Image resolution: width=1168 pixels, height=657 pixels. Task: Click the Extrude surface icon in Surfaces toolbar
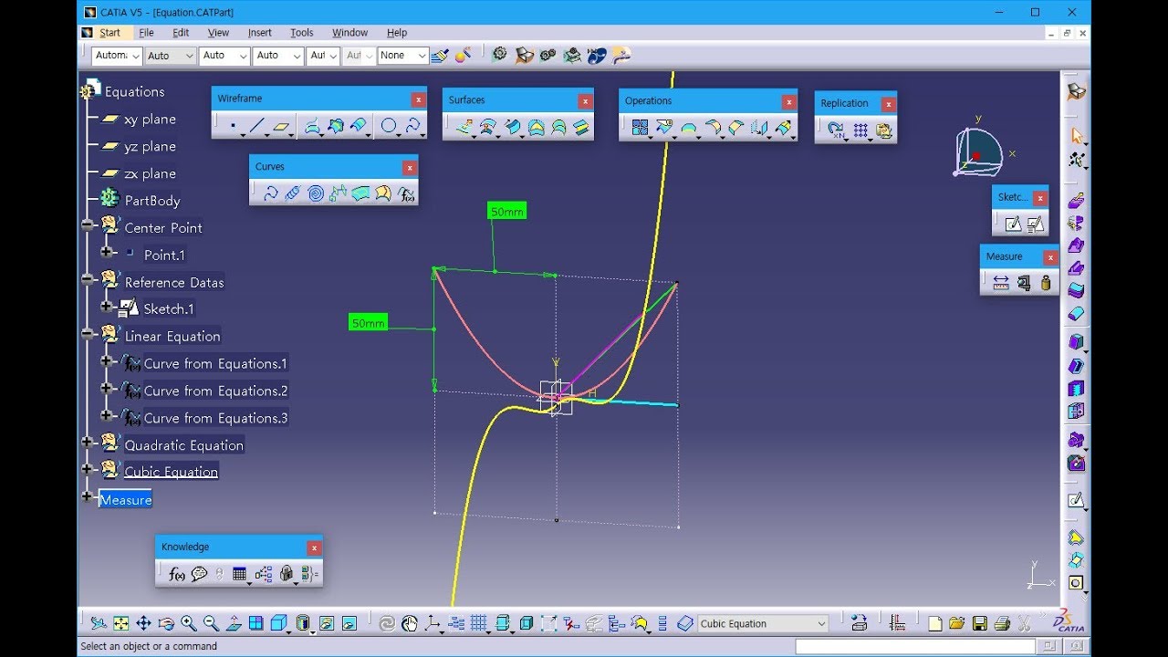pos(466,128)
